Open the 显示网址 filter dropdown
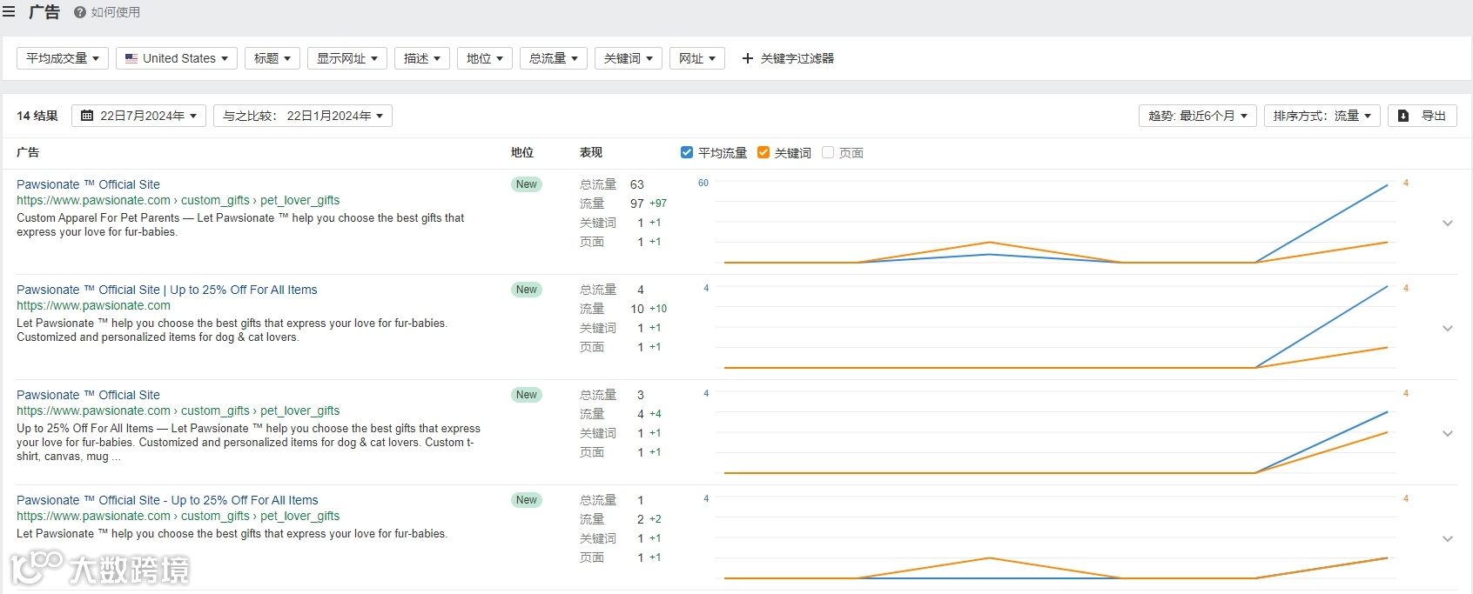The height and width of the screenshot is (594, 1473). tap(347, 58)
